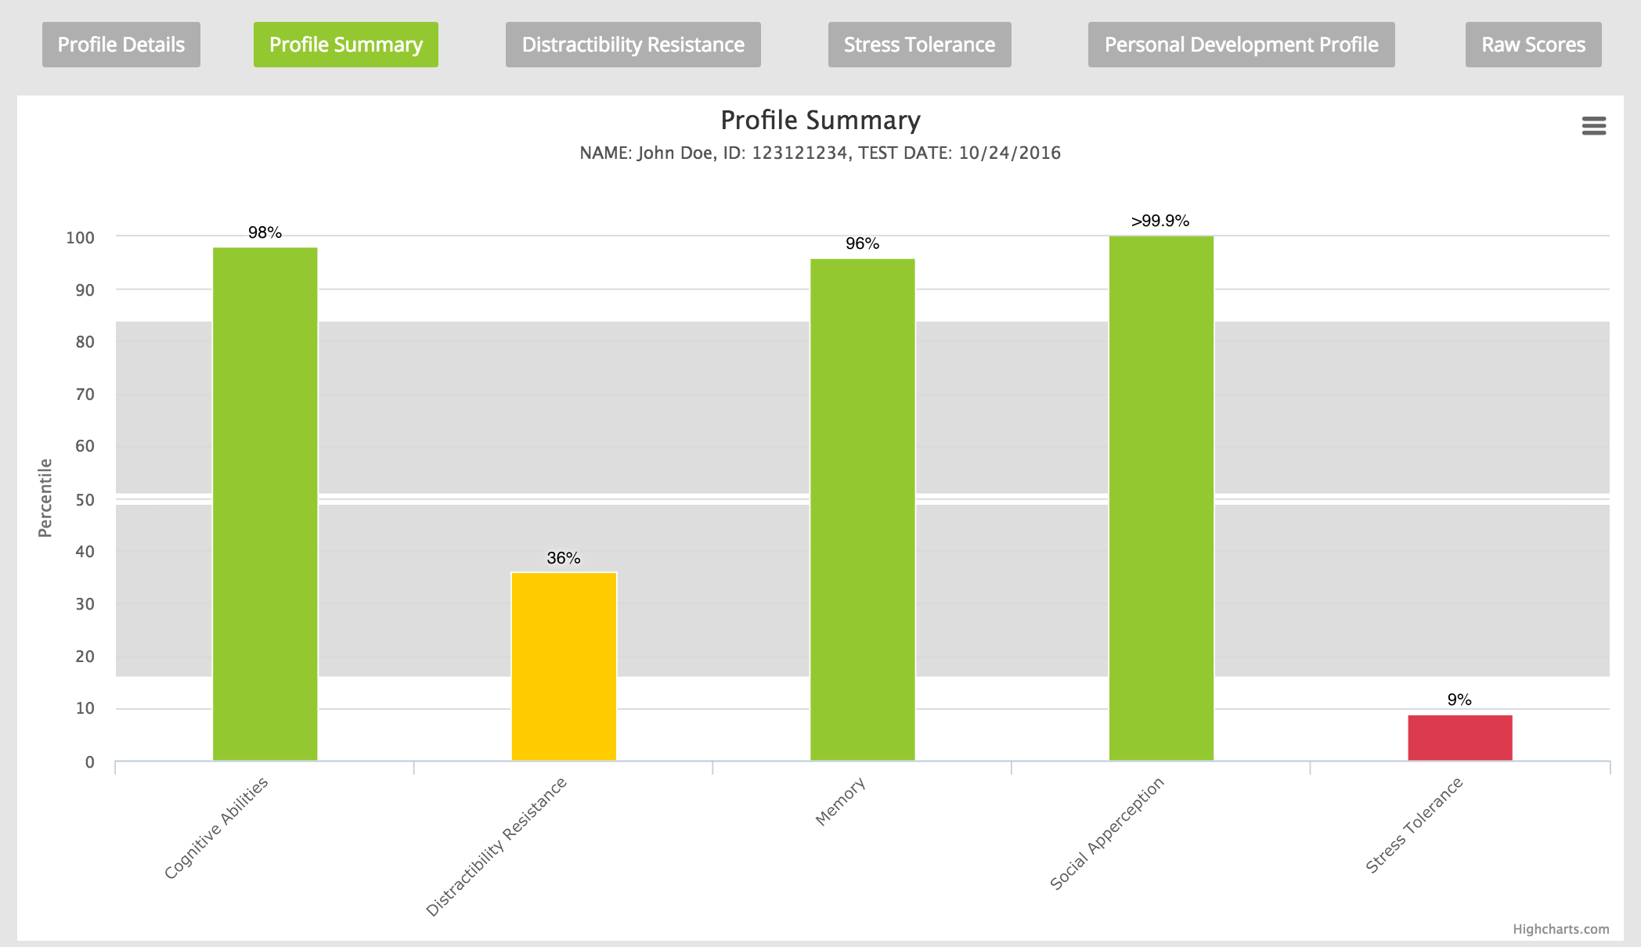Click the green Cognitive Abilities bar
Viewport: 1641px width, 947px height.
(265, 504)
